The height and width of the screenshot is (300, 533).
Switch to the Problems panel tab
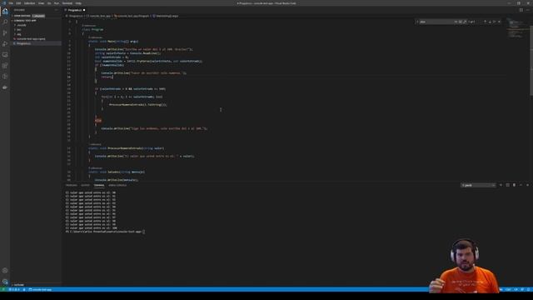tap(72, 185)
